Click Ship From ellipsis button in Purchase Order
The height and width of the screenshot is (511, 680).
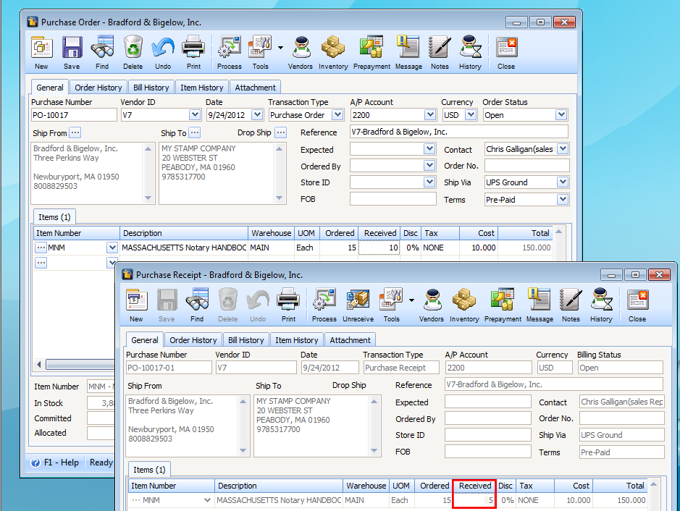[x=75, y=132]
